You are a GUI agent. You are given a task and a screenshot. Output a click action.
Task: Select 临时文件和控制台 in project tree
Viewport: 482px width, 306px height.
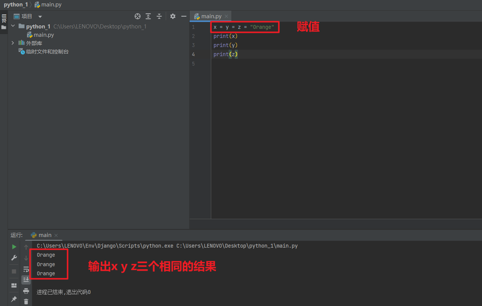[47, 51]
